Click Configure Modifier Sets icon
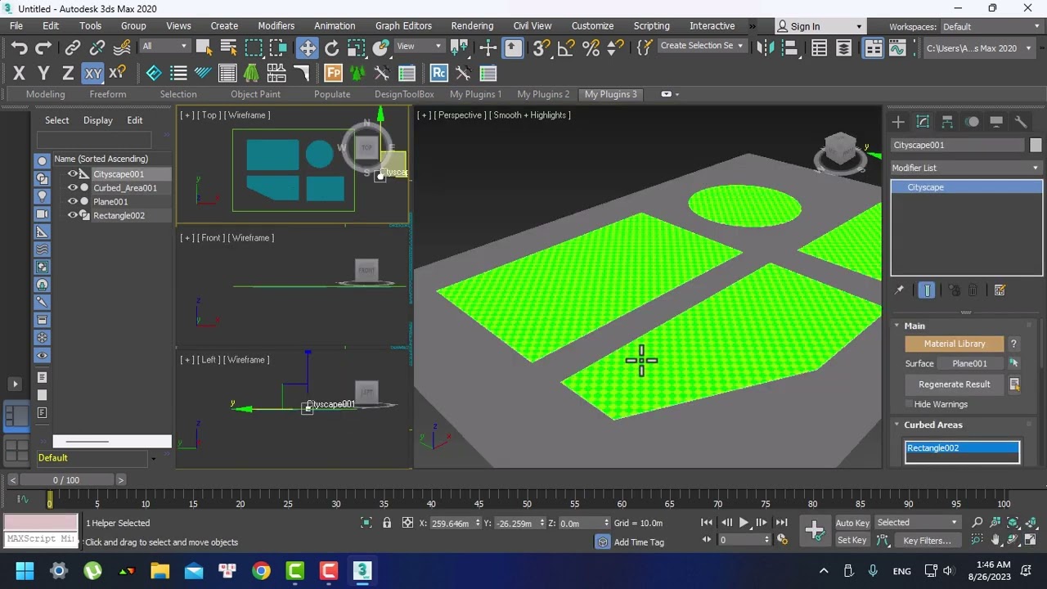 click(x=1000, y=290)
